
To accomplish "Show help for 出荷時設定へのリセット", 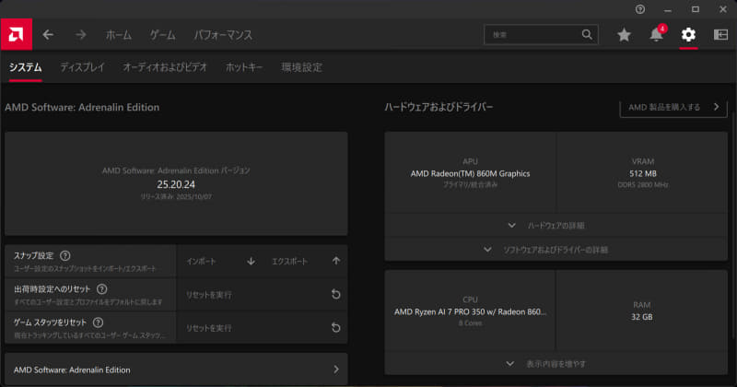I will coord(101,289).
